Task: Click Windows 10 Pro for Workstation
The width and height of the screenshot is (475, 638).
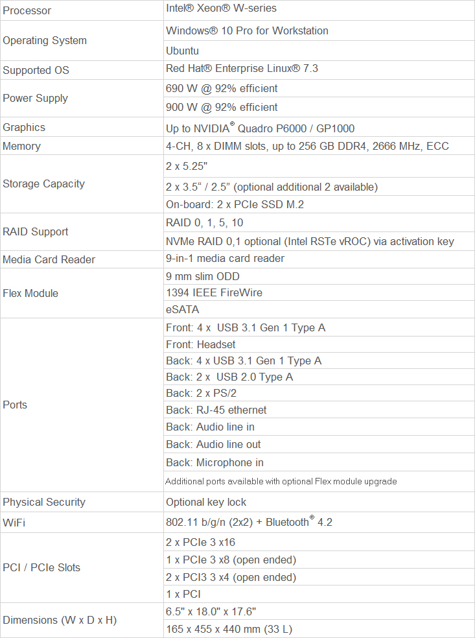Action: 247,30
